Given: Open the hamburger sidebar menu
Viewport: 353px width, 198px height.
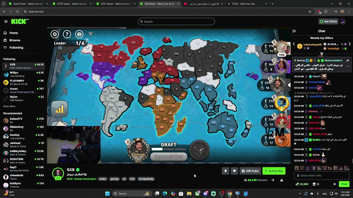Looking at the screenshot, I should [6, 21].
